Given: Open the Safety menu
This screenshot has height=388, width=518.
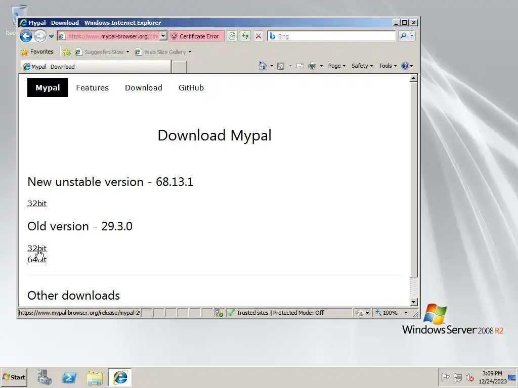Looking at the screenshot, I should [x=362, y=66].
